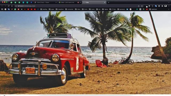171x96 pixels.
Task: Open the apps bookmarks folder
Action: click(x=52, y=9)
